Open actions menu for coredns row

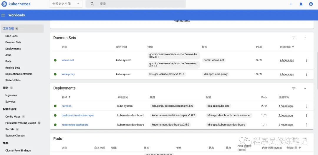click(307, 106)
